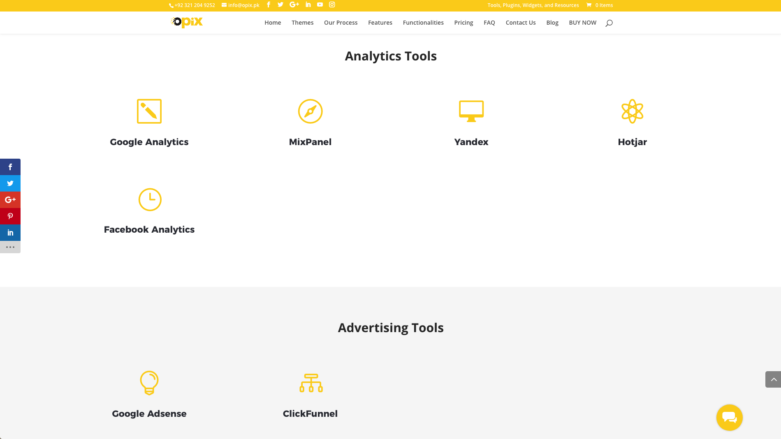Click the Twitter icon in top bar
Viewport: 781px width, 439px height.
pos(280,5)
